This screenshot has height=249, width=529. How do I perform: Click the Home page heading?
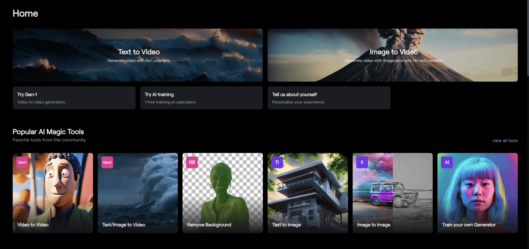coord(25,14)
